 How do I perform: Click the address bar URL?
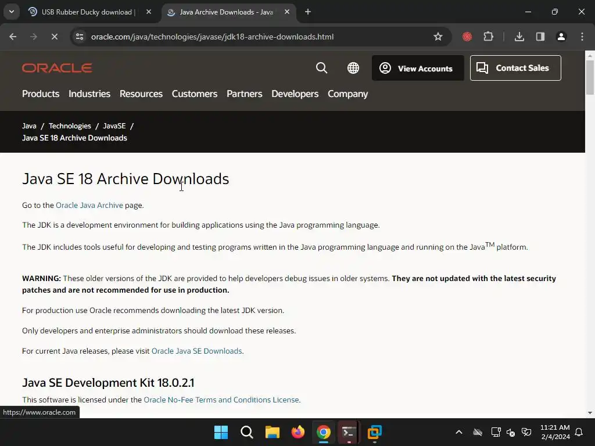click(212, 37)
